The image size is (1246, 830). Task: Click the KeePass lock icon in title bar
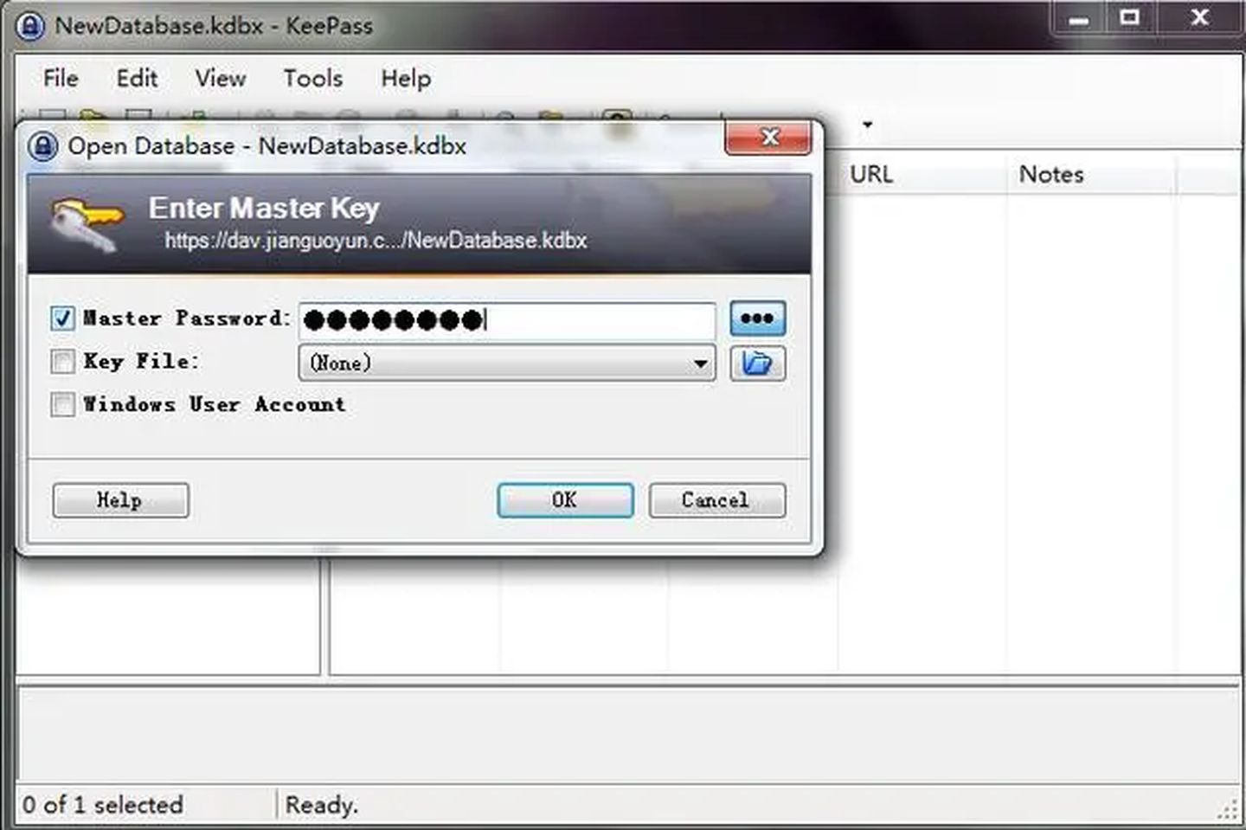click(x=30, y=26)
